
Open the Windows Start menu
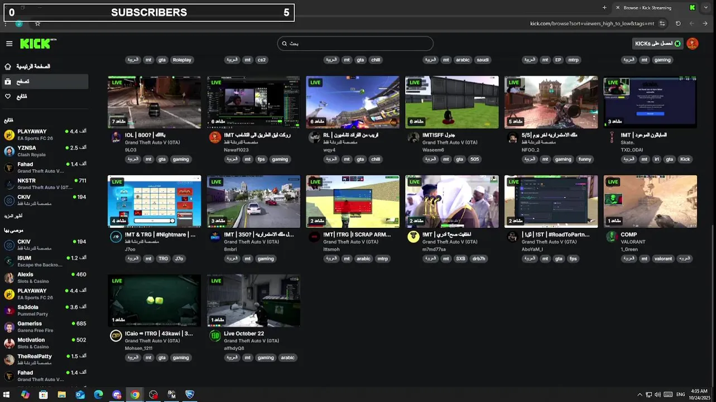pos(7,395)
